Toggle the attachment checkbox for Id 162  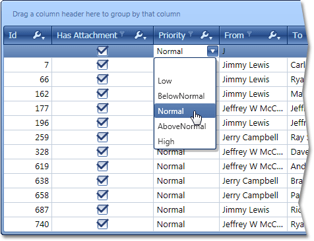[x=102, y=94]
